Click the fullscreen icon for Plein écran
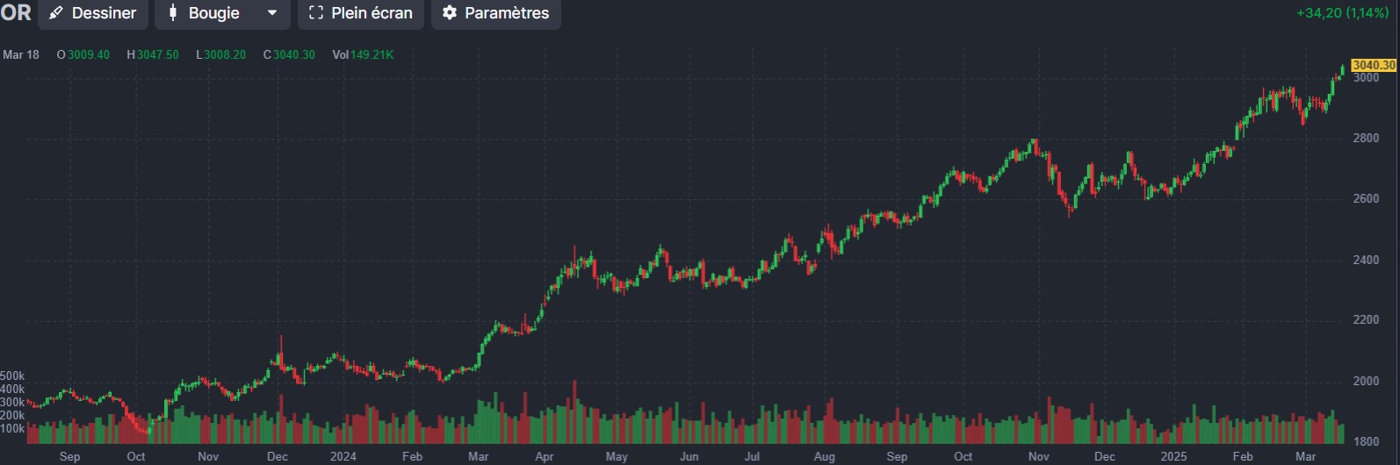The height and width of the screenshot is (465, 1400). tap(316, 13)
